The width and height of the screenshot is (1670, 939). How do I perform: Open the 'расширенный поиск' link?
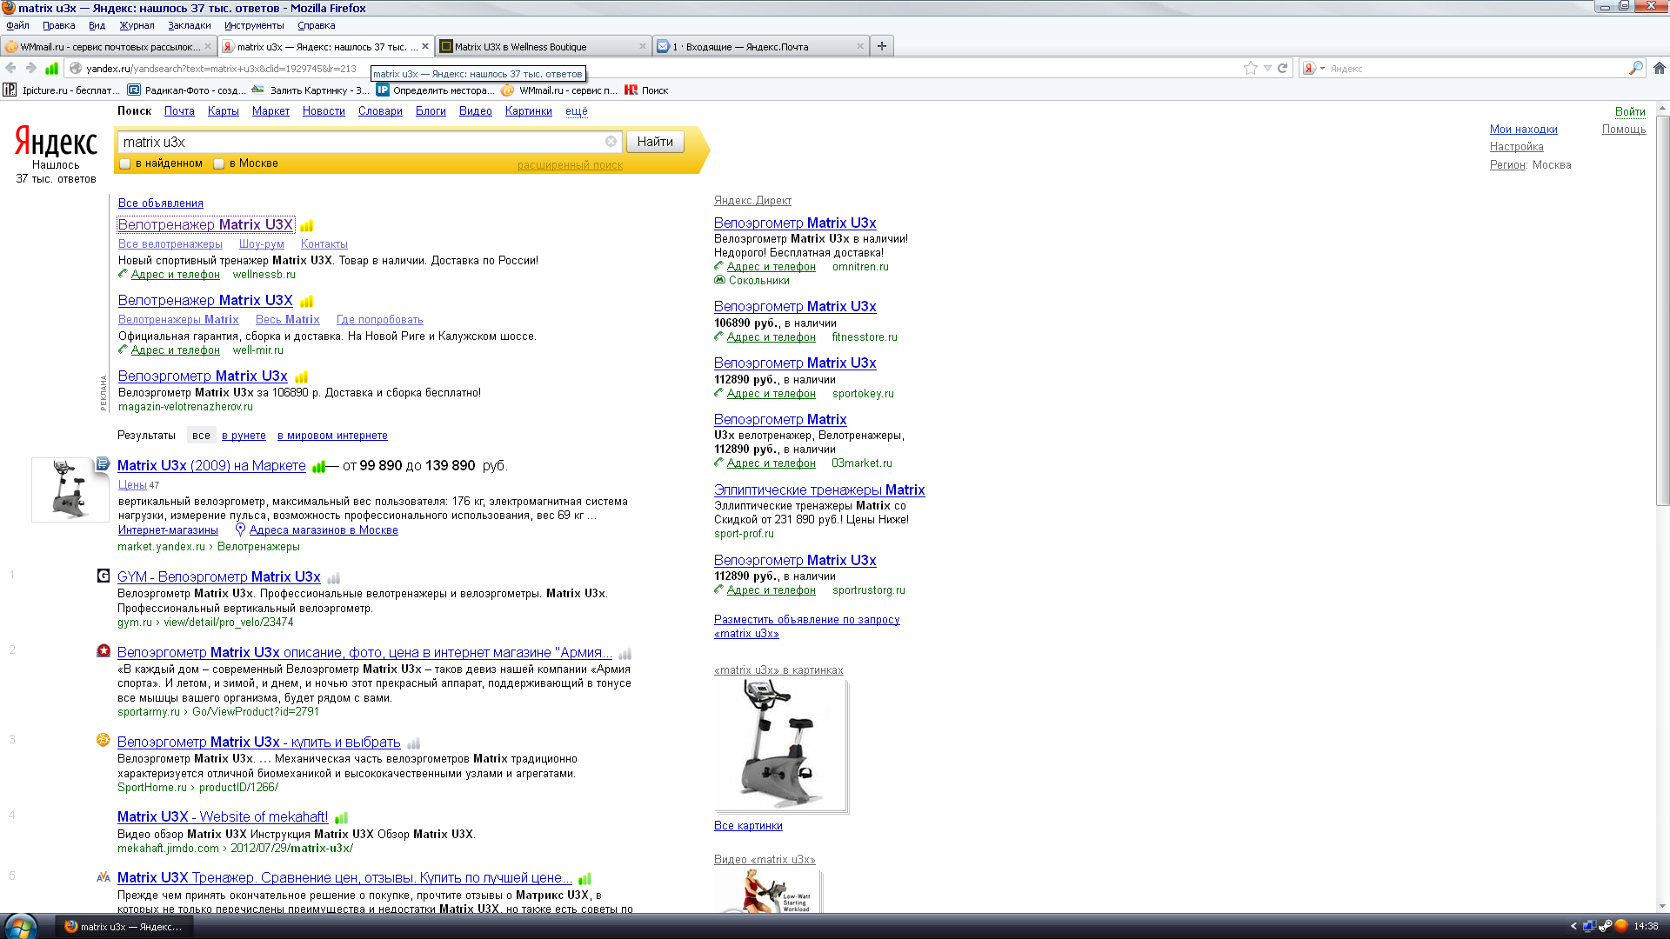point(570,165)
